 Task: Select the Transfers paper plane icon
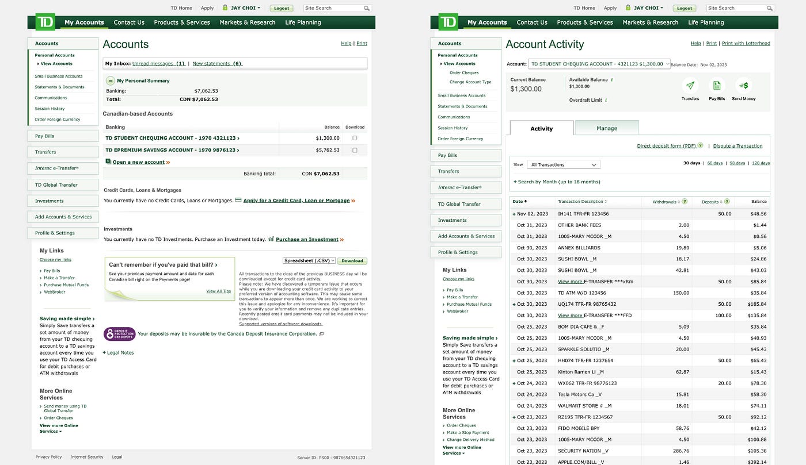pos(690,84)
